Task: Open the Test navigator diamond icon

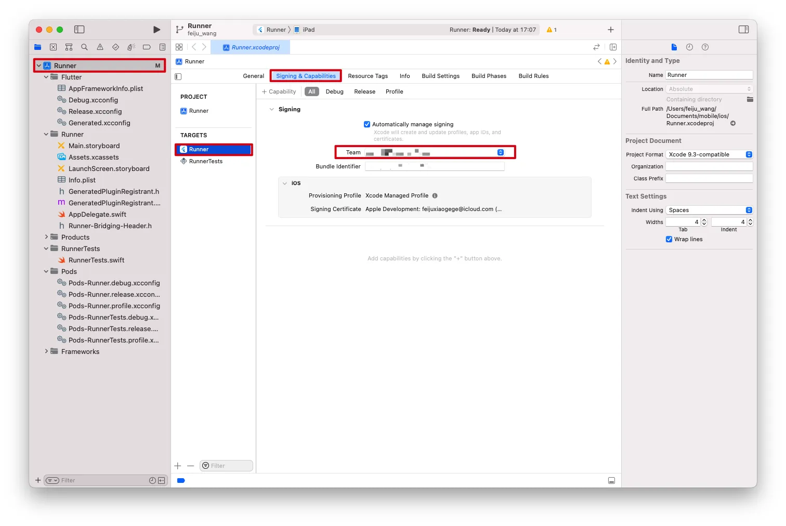Action: 115,47
